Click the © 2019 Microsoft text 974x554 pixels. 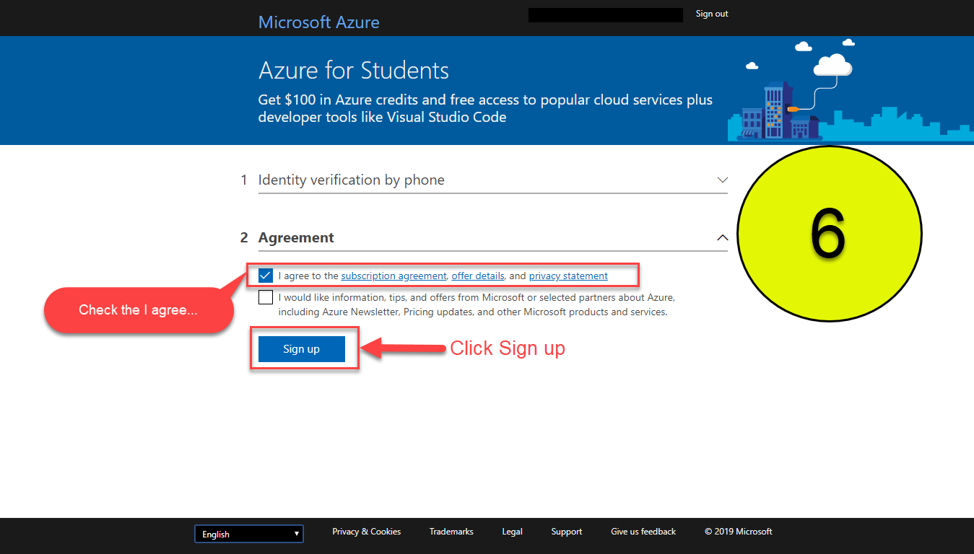pyautogui.click(x=738, y=532)
